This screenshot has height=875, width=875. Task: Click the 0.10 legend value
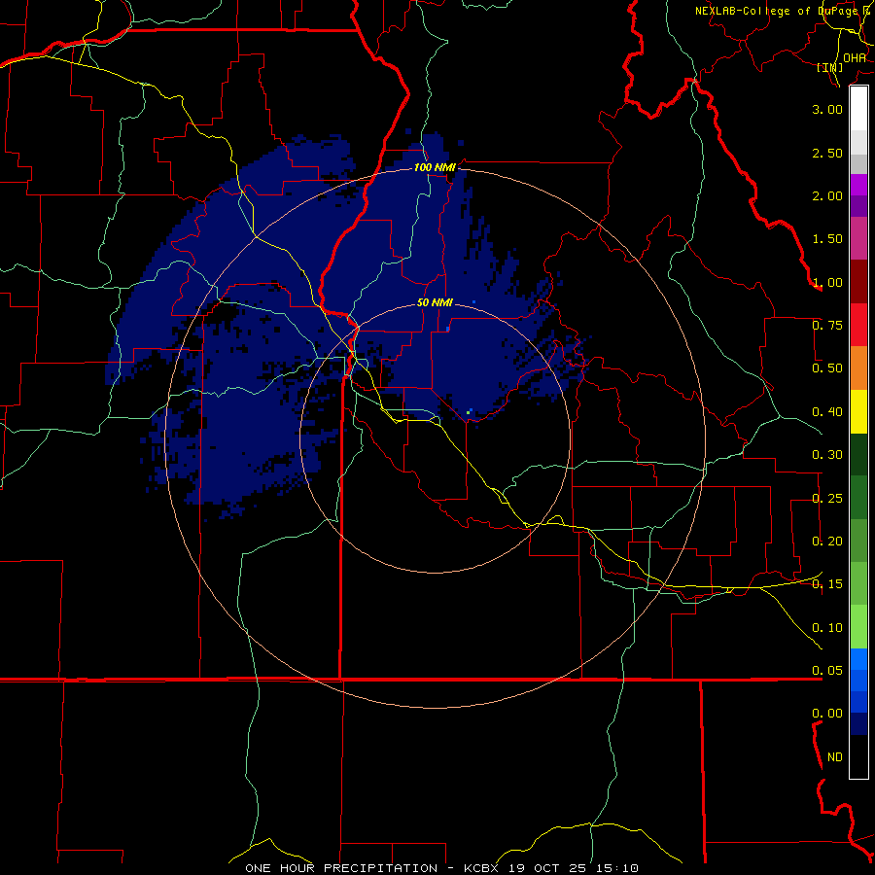827,628
